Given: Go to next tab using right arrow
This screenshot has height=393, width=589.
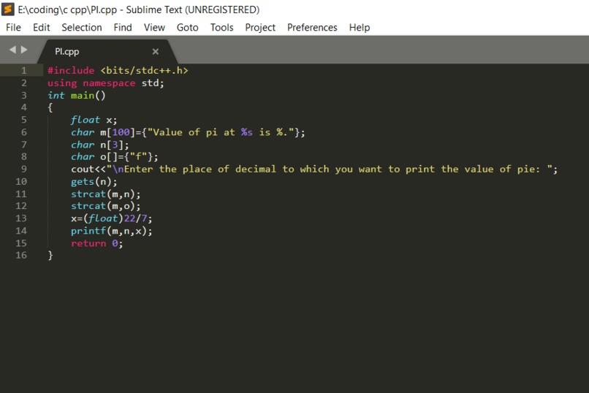Looking at the screenshot, I should pyautogui.click(x=24, y=50).
